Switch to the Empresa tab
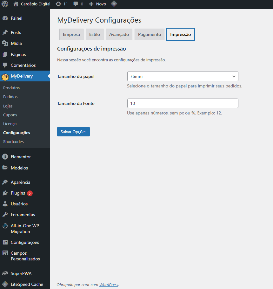273x289 pixels. pyautogui.click(x=71, y=34)
